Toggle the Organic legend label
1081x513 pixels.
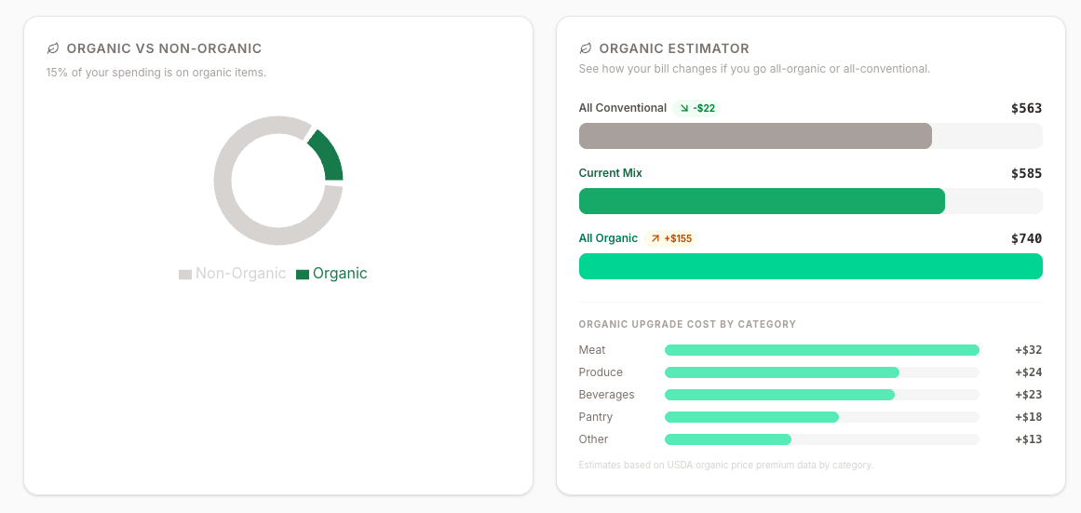(x=340, y=274)
